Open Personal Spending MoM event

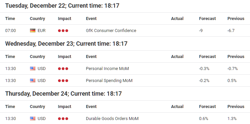point(109,81)
